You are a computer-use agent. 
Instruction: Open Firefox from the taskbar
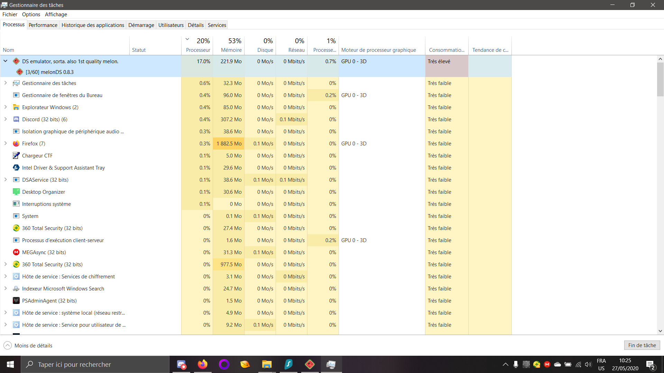pyautogui.click(x=203, y=364)
